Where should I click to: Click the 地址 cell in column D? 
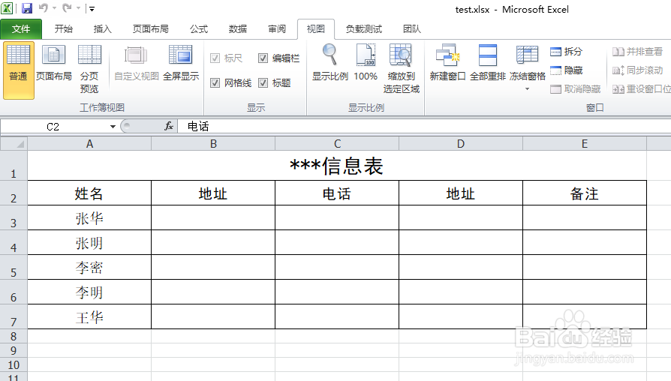pyautogui.click(x=461, y=193)
